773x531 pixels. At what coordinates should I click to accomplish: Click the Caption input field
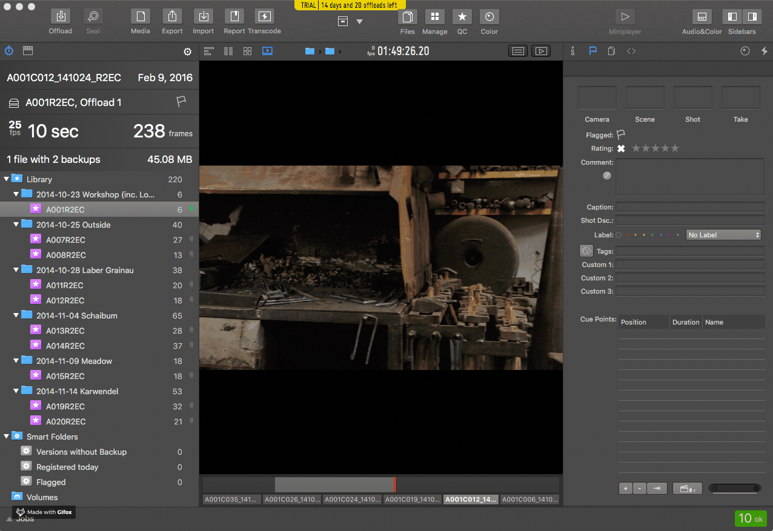point(690,207)
